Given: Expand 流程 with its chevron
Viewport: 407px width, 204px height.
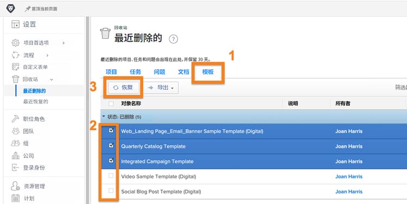Looking at the screenshot, I should coord(47,55).
